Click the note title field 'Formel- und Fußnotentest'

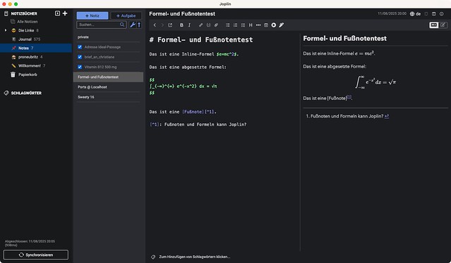click(x=182, y=14)
